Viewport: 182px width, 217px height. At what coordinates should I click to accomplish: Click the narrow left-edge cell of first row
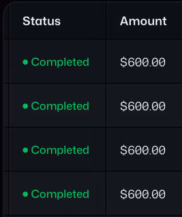(x=6, y=61)
